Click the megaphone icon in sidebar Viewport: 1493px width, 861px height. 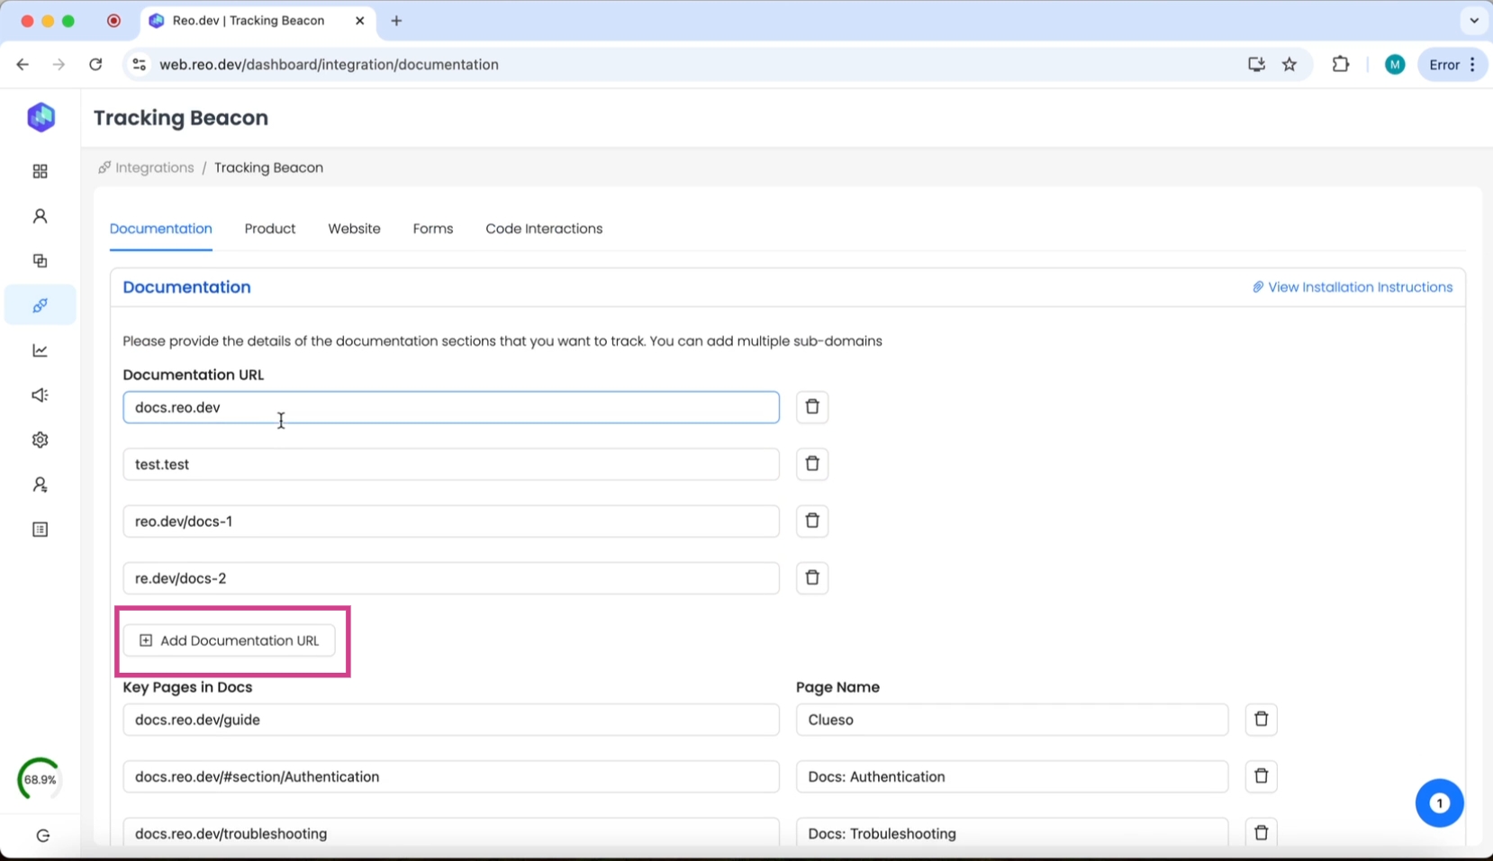(x=40, y=395)
